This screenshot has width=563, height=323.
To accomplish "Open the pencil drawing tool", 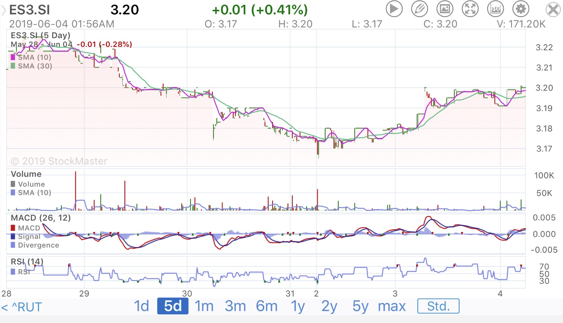I will click(420, 9).
